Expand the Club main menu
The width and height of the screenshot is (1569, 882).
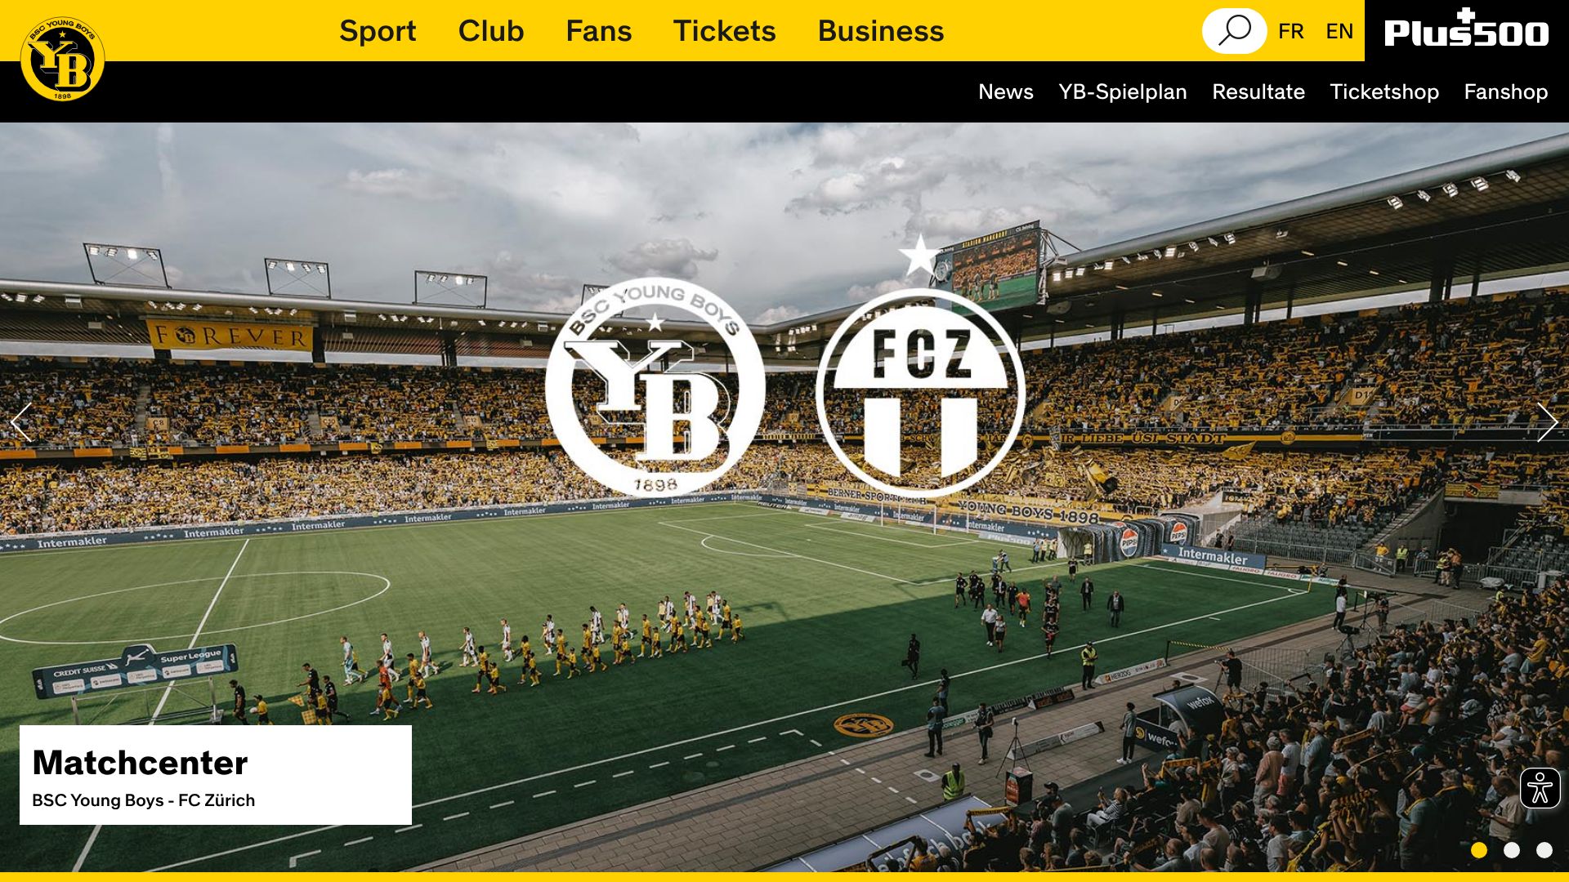[491, 31]
